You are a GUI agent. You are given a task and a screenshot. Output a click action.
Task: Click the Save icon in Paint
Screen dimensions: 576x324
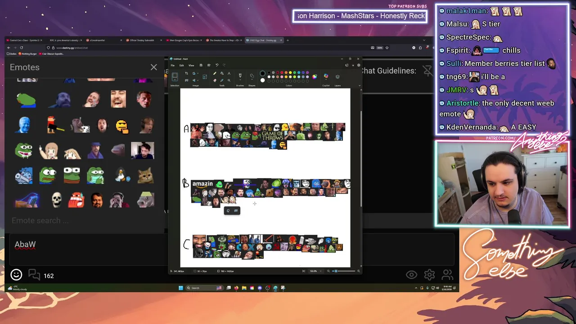(201, 65)
